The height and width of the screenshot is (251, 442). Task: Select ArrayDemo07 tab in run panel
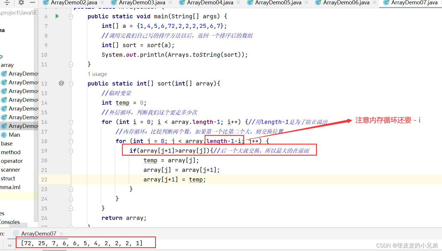click(x=38, y=234)
